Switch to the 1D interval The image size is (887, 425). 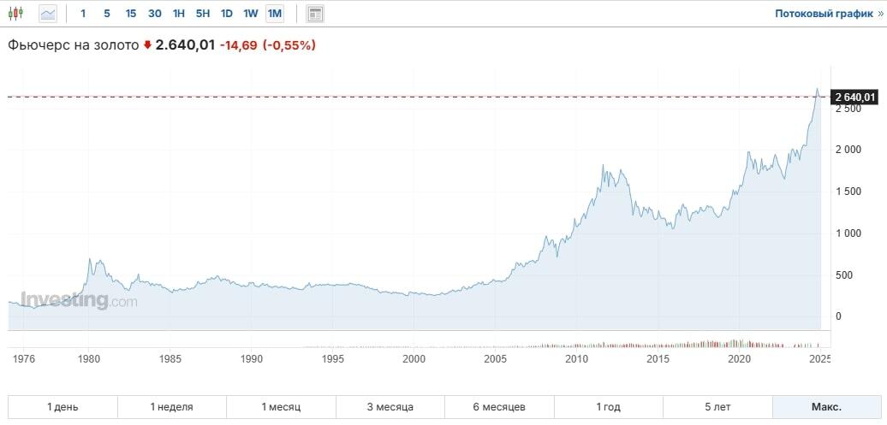point(226,14)
